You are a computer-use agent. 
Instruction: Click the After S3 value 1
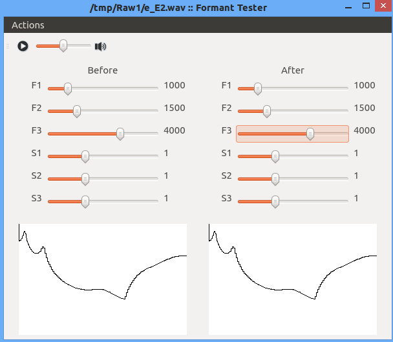click(356, 199)
